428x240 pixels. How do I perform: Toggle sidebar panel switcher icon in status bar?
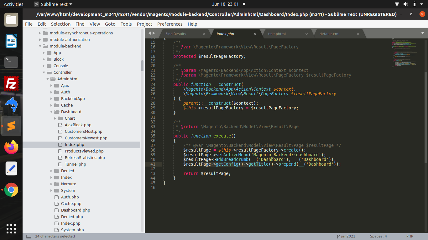tap(29, 236)
